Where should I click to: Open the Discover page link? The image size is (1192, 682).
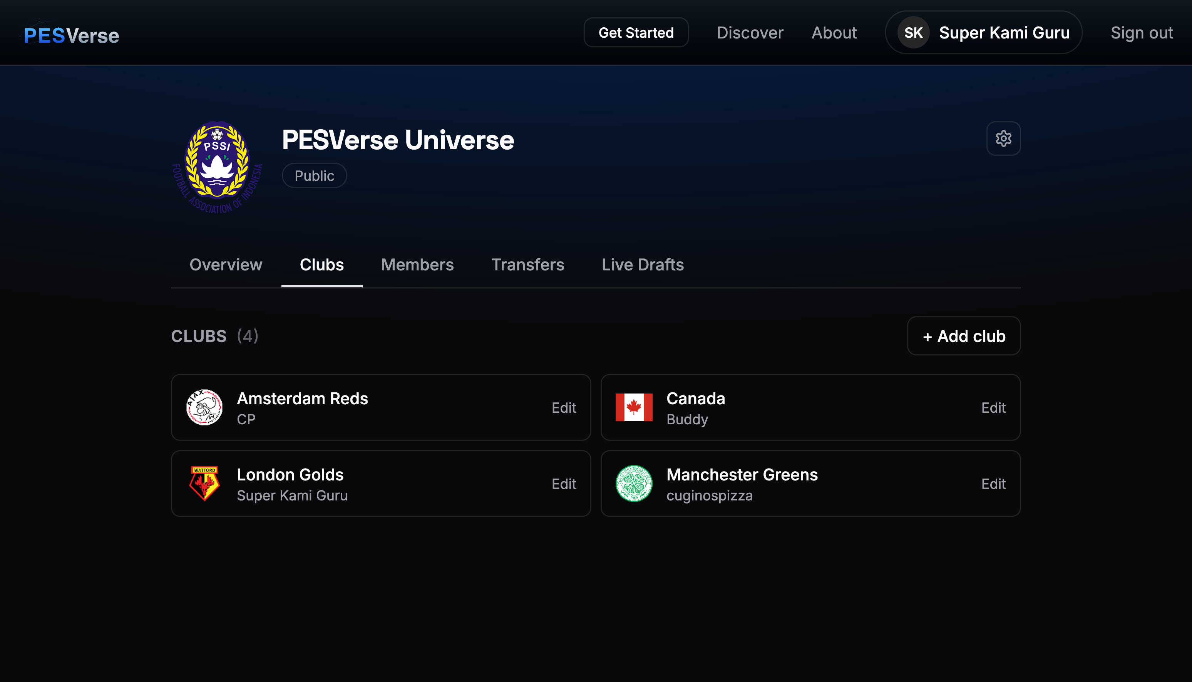pyautogui.click(x=750, y=32)
